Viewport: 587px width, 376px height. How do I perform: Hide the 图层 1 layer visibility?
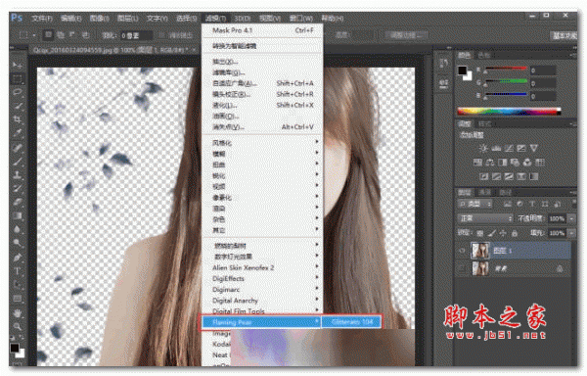463,251
